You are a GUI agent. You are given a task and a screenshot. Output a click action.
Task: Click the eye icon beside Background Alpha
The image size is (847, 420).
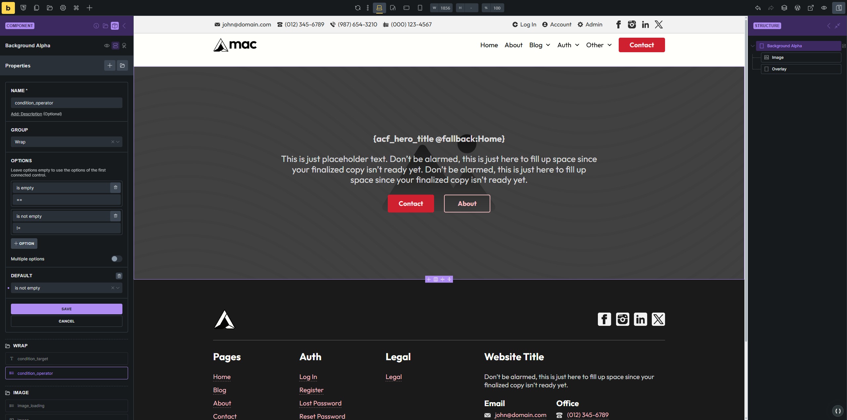[x=107, y=46]
